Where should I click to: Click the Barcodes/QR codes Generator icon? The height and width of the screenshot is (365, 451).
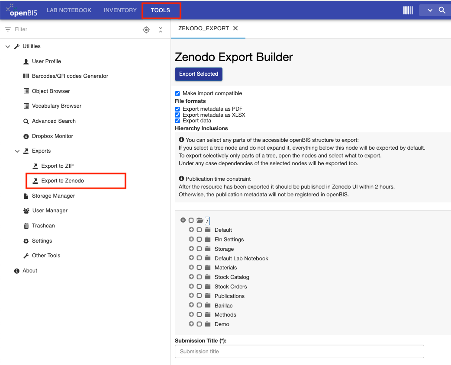[x=26, y=76]
